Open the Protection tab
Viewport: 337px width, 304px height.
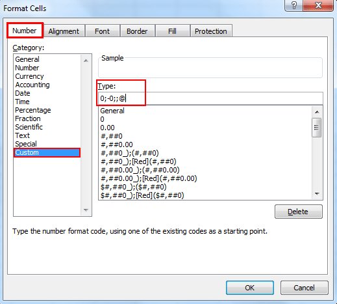(x=211, y=31)
